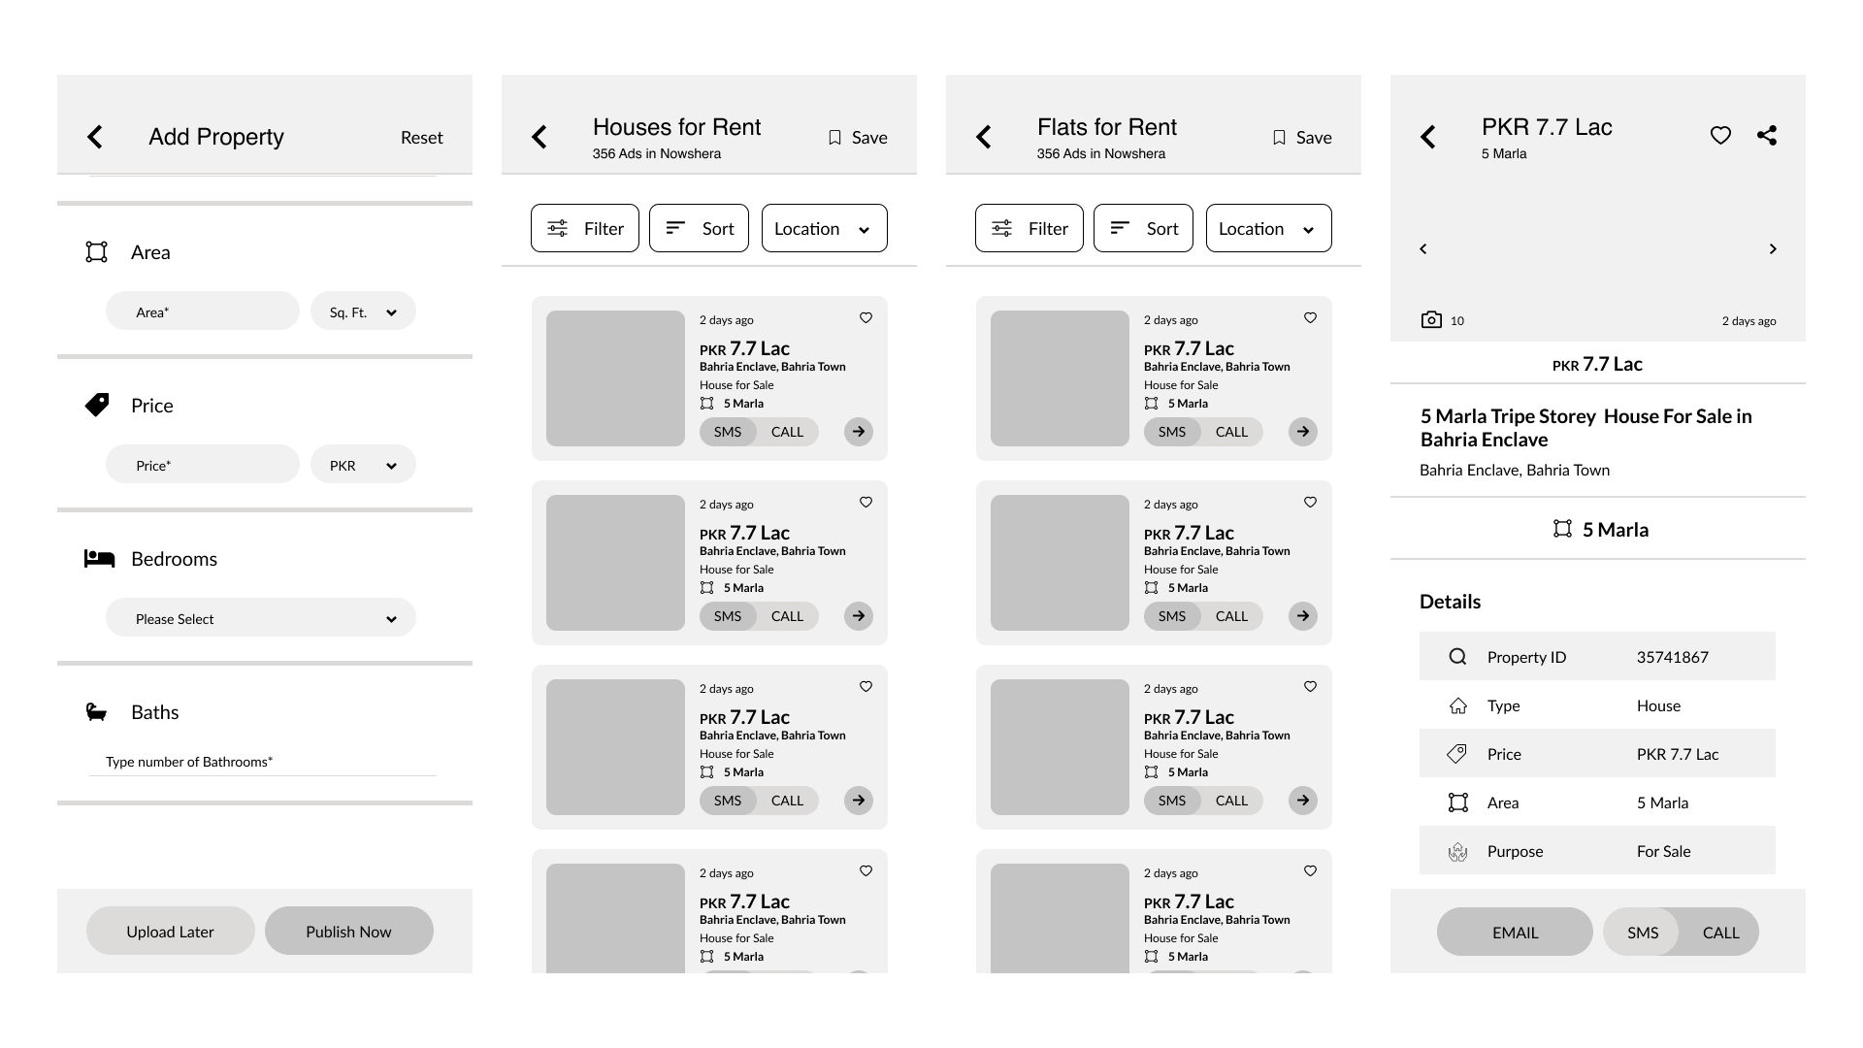
Task: Favorite the second Flats for Rent listing
Action: tap(1310, 503)
